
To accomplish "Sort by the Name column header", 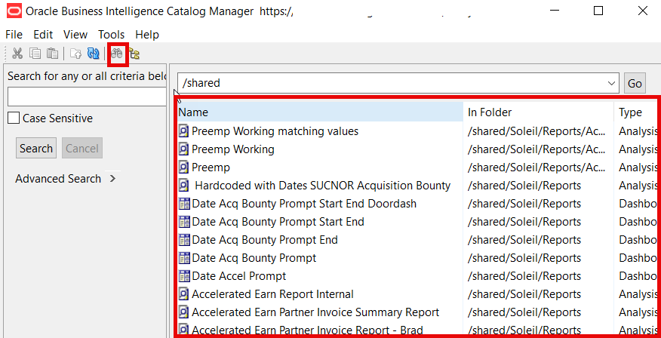I will click(x=321, y=112).
